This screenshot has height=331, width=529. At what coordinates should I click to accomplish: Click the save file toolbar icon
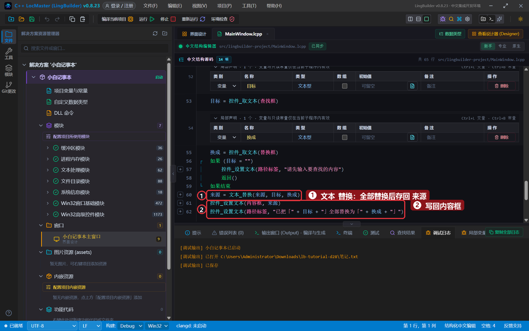click(x=32, y=19)
